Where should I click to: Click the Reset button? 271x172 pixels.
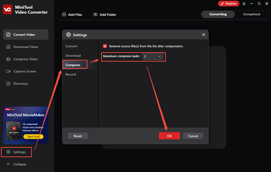pos(78,136)
